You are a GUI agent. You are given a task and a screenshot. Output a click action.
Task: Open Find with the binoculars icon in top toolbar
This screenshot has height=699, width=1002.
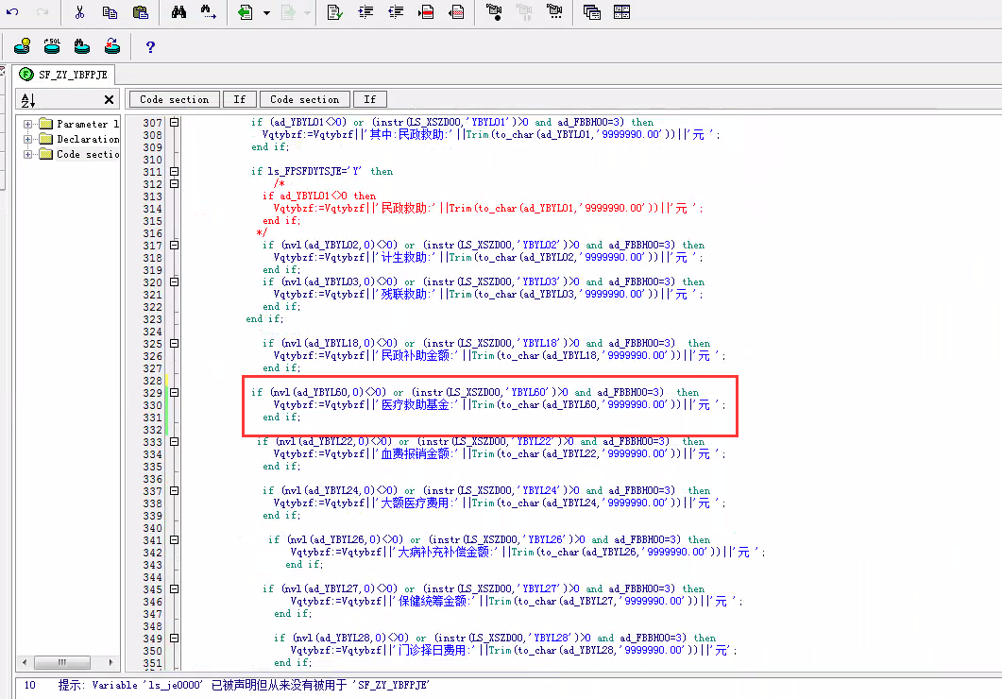point(179,12)
